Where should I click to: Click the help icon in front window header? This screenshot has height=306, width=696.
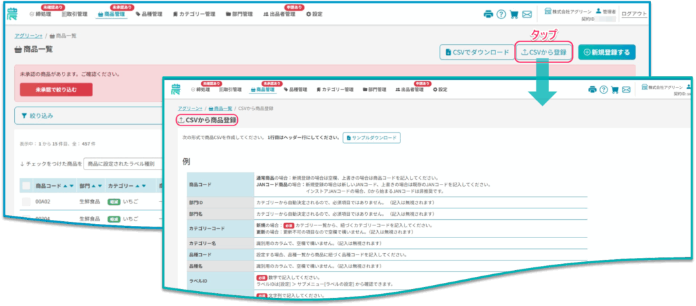pyautogui.click(x=603, y=90)
